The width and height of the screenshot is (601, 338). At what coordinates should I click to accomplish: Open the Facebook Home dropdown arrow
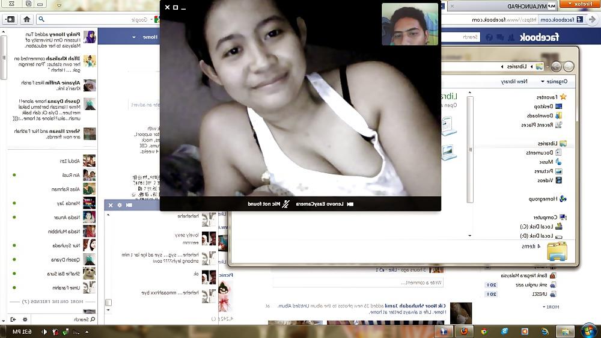pyautogui.click(x=134, y=37)
